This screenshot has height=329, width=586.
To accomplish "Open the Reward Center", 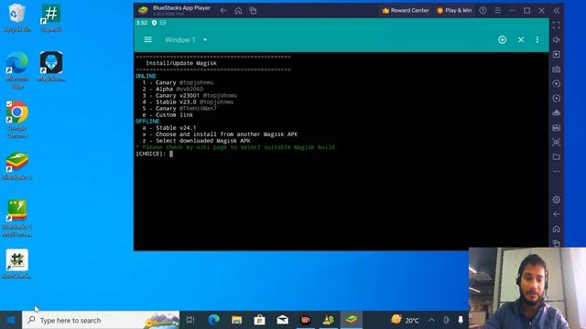I will point(406,10).
